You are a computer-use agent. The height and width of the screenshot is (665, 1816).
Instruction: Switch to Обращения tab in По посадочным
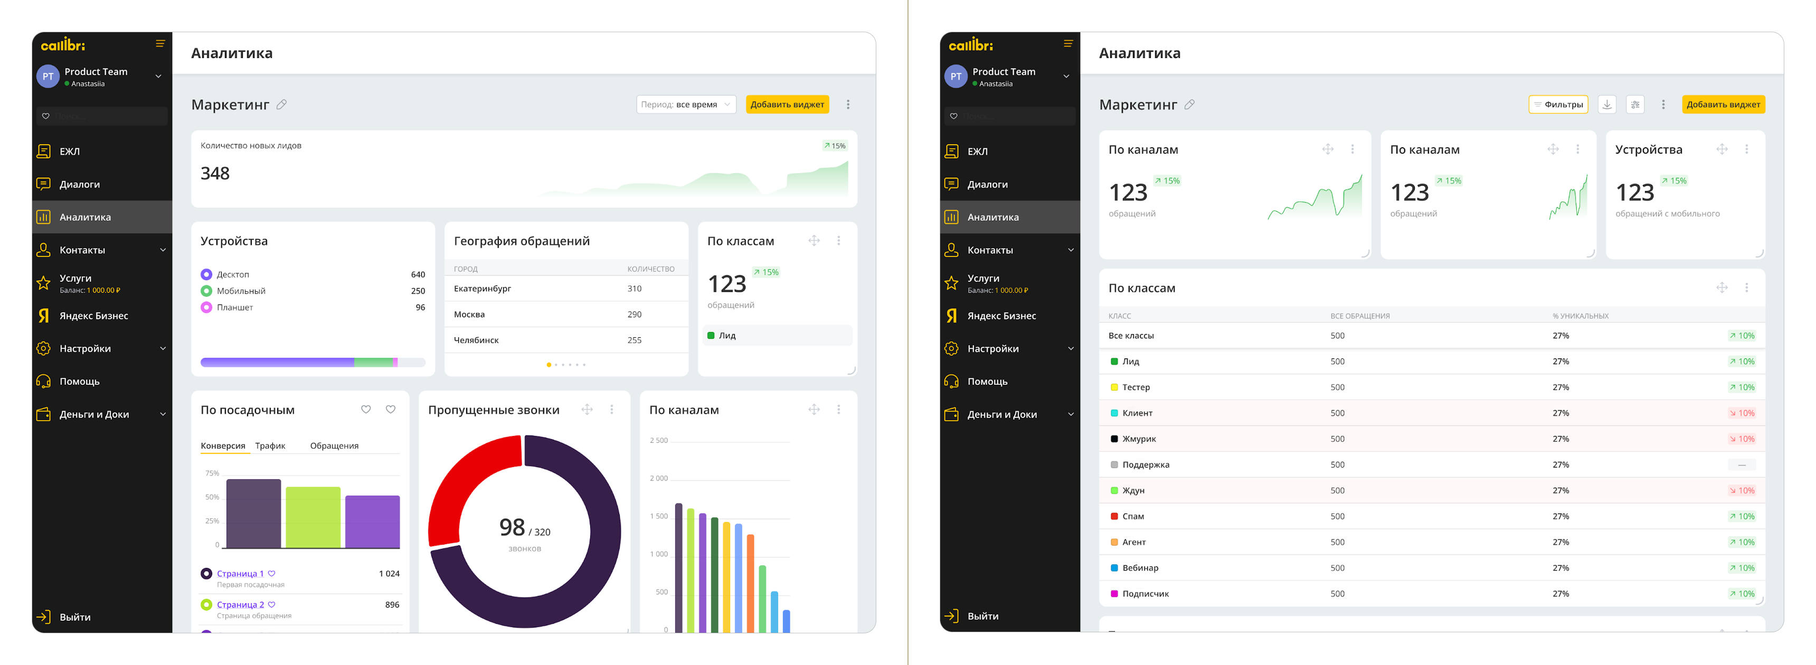pos(334,446)
